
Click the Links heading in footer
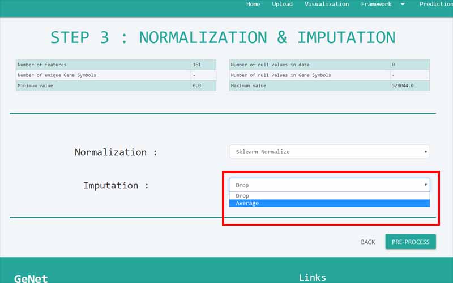pyautogui.click(x=312, y=277)
